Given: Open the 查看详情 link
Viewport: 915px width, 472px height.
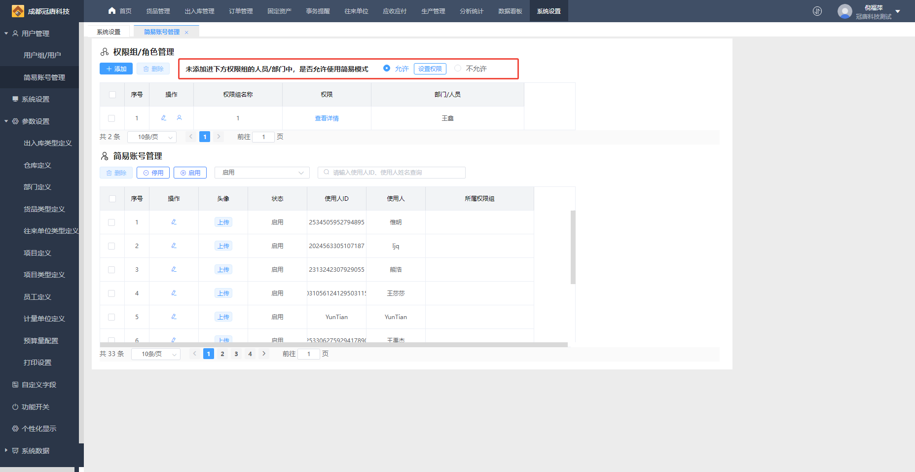Looking at the screenshot, I should pyautogui.click(x=327, y=118).
